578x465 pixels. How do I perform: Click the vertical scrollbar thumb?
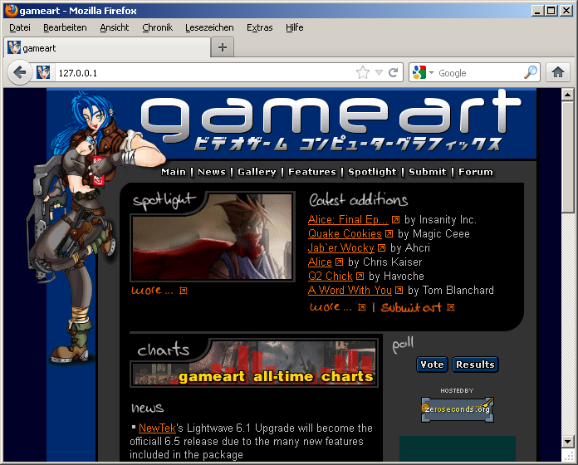(568, 157)
